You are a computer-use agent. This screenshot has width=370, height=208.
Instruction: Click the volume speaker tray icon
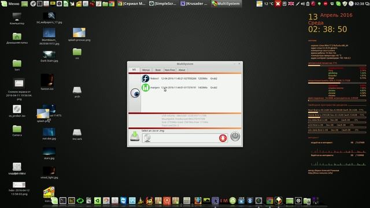click(x=303, y=4)
